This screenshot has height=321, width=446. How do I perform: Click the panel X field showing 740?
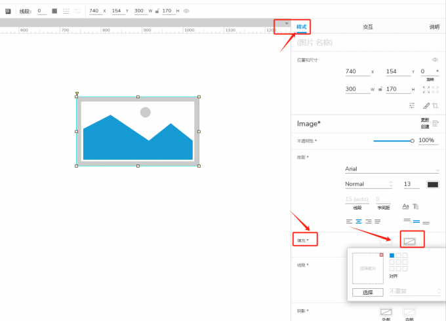coord(358,71)
